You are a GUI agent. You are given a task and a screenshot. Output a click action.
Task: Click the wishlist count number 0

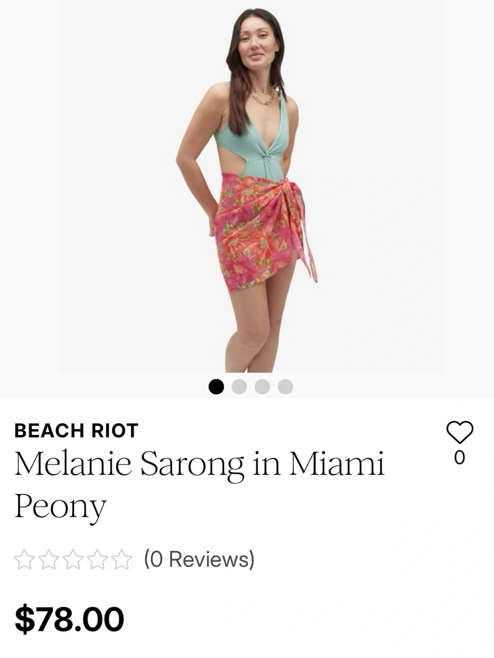point(459,458)
